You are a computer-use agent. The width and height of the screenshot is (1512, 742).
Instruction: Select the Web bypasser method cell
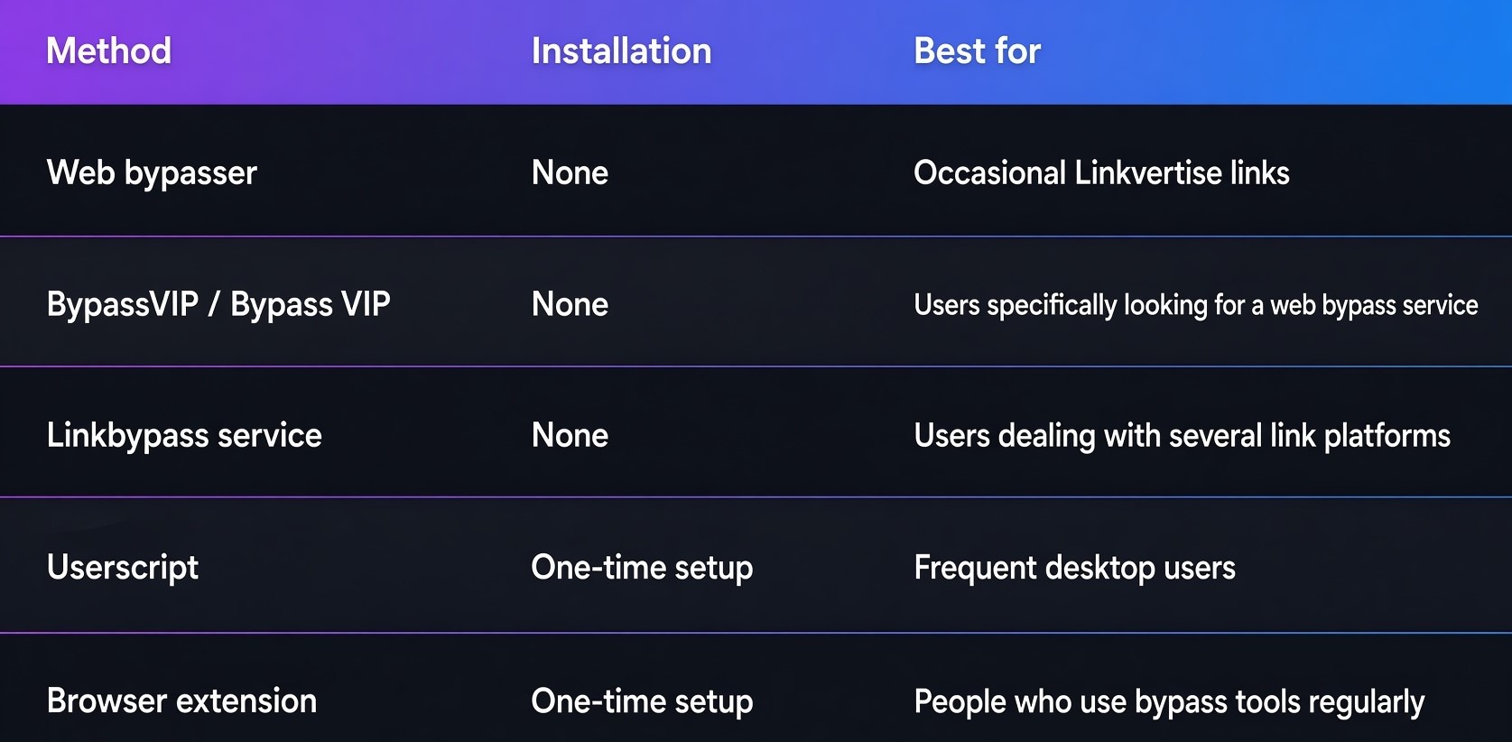tap(152, 173)
